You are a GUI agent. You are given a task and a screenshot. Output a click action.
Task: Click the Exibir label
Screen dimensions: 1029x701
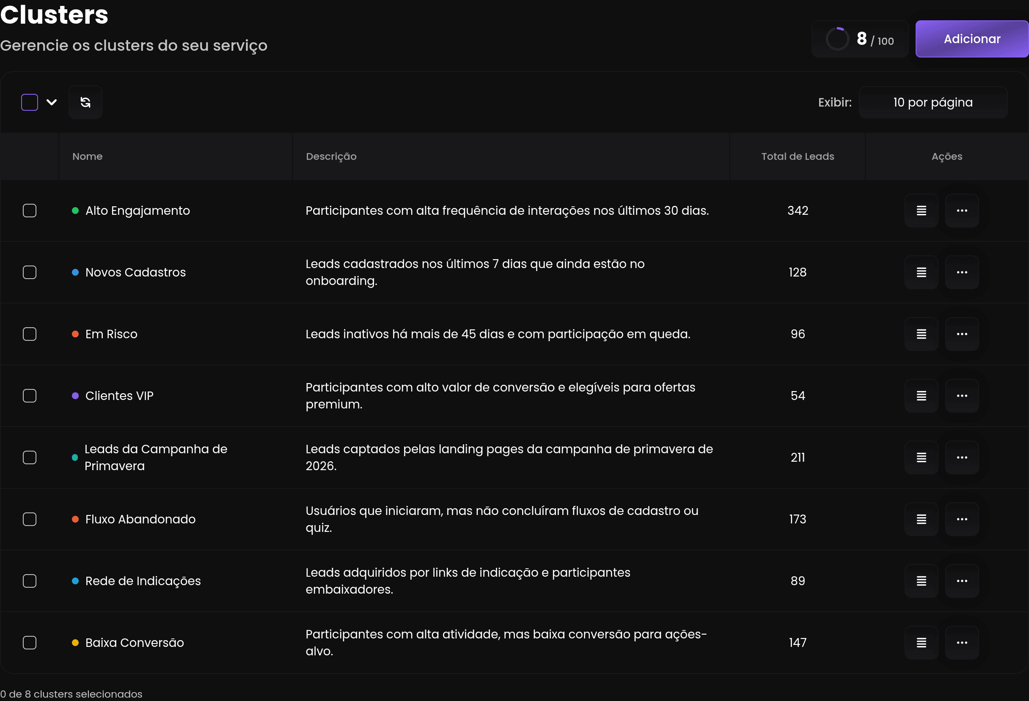835,102
